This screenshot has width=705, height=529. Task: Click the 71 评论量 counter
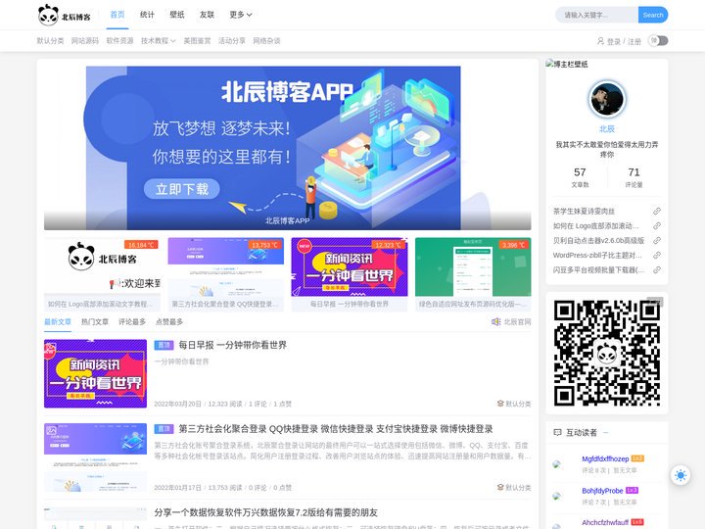pyautogui.click(x=634, y=177)
